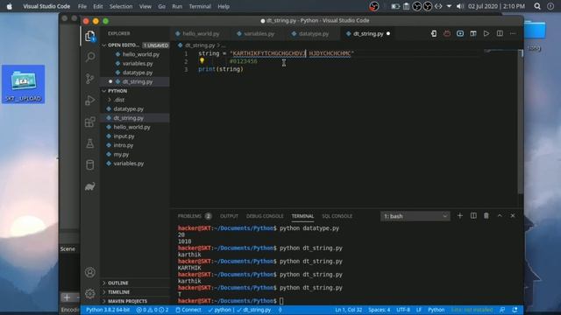Open the SKT_UPLOAD desktop folder
This screenshot has width=561, height=315.
click(24, 84)
